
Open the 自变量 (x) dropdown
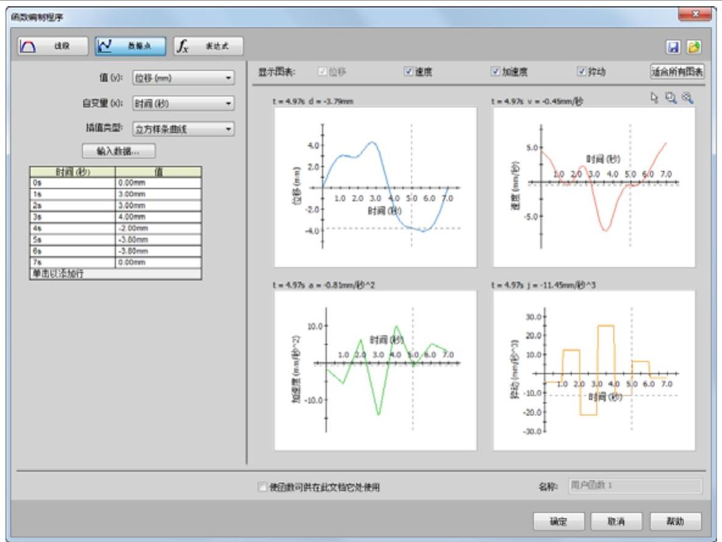click(x=184, y=103)
